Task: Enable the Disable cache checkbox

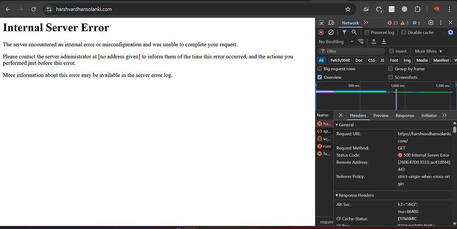Action: click(404, 32)
